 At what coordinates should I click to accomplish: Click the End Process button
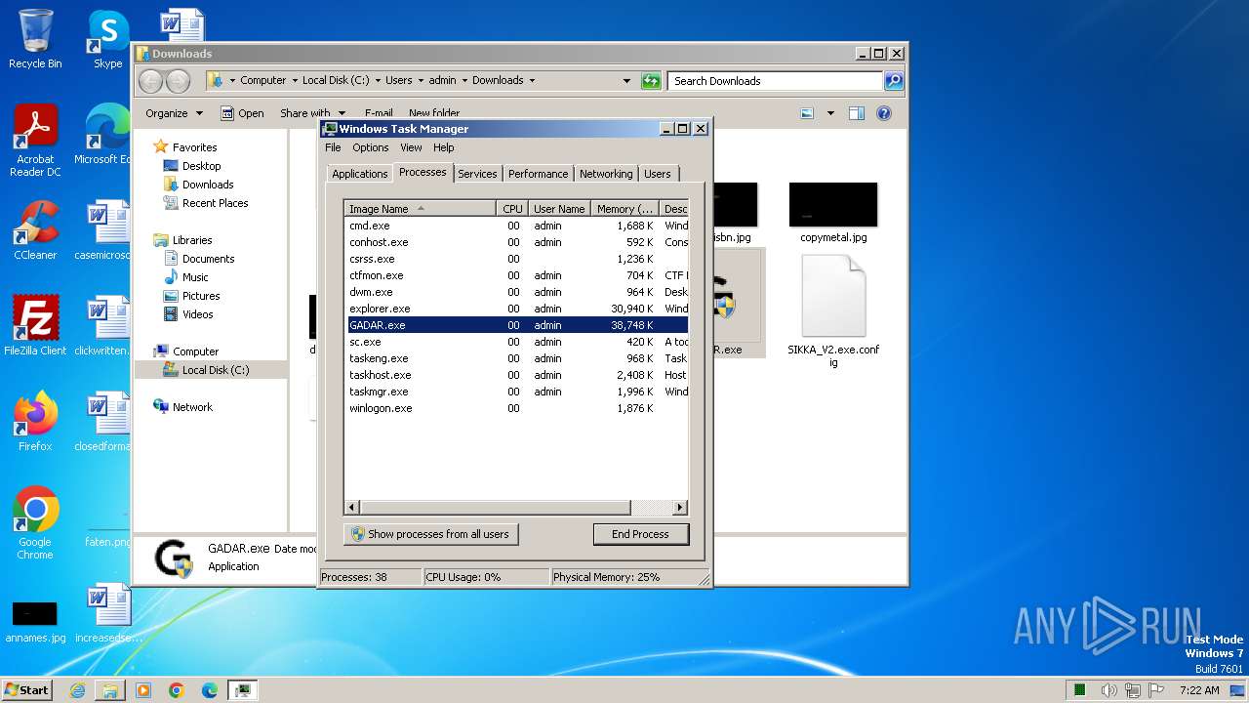tap(641, 534)
